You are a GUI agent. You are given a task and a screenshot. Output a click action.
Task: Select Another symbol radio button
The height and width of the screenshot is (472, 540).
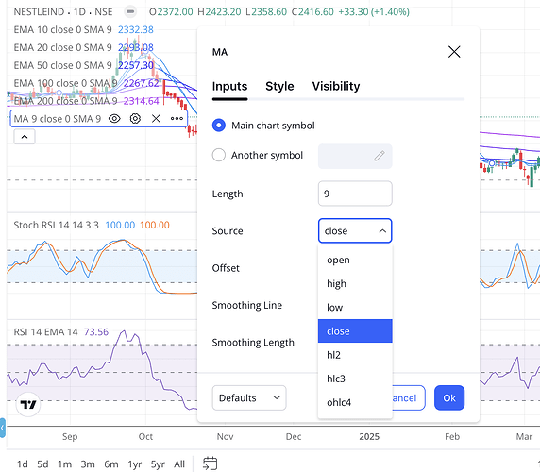click(219, 155)
